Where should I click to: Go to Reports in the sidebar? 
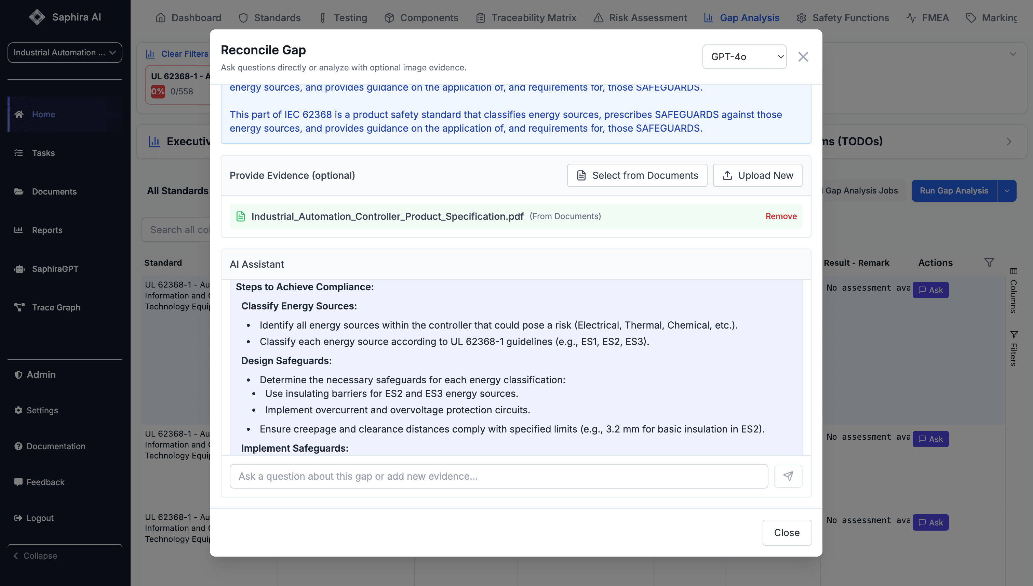(x=47, y=230)
